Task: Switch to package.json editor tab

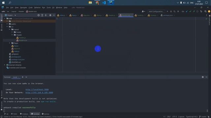Action: click(x=168, y=15)
